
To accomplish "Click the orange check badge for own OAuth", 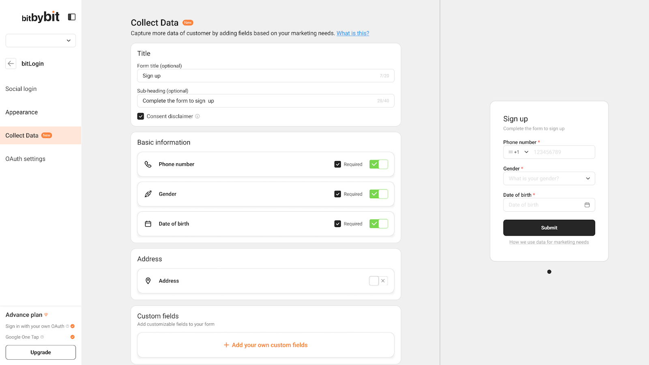I will 73,326.
